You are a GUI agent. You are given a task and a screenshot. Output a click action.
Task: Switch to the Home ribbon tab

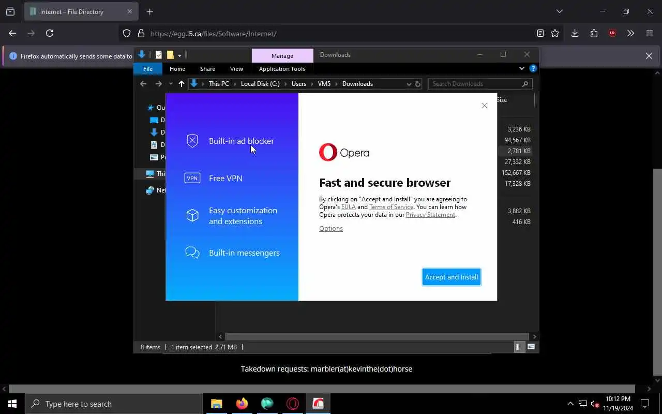(177, 69)
